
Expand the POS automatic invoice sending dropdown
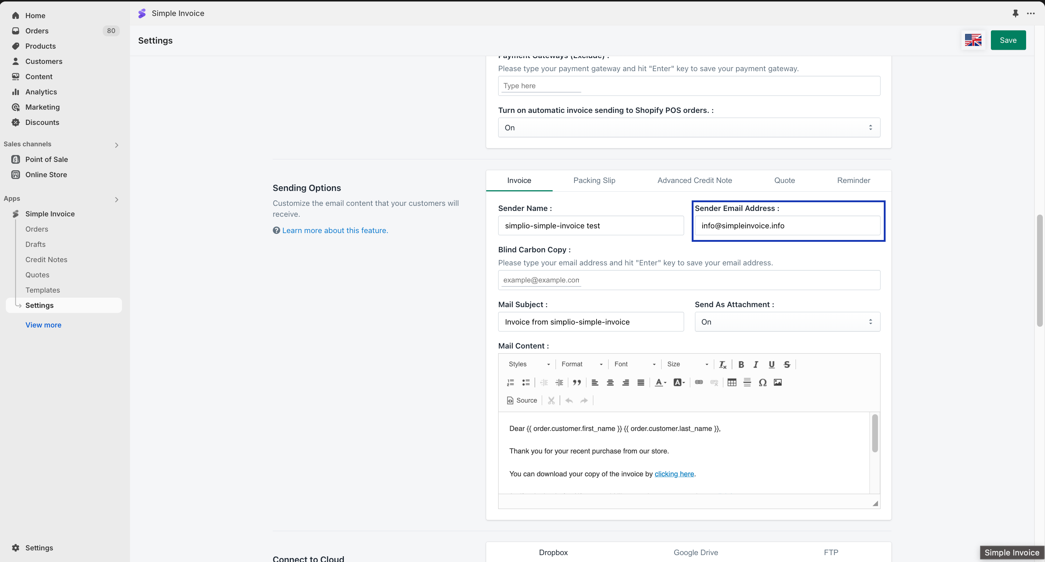pos(689,128)
